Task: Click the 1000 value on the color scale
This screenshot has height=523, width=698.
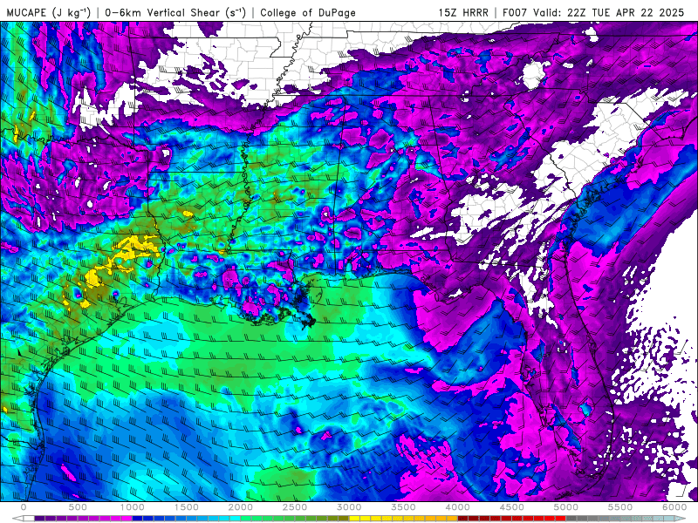Action: point(133,507)
